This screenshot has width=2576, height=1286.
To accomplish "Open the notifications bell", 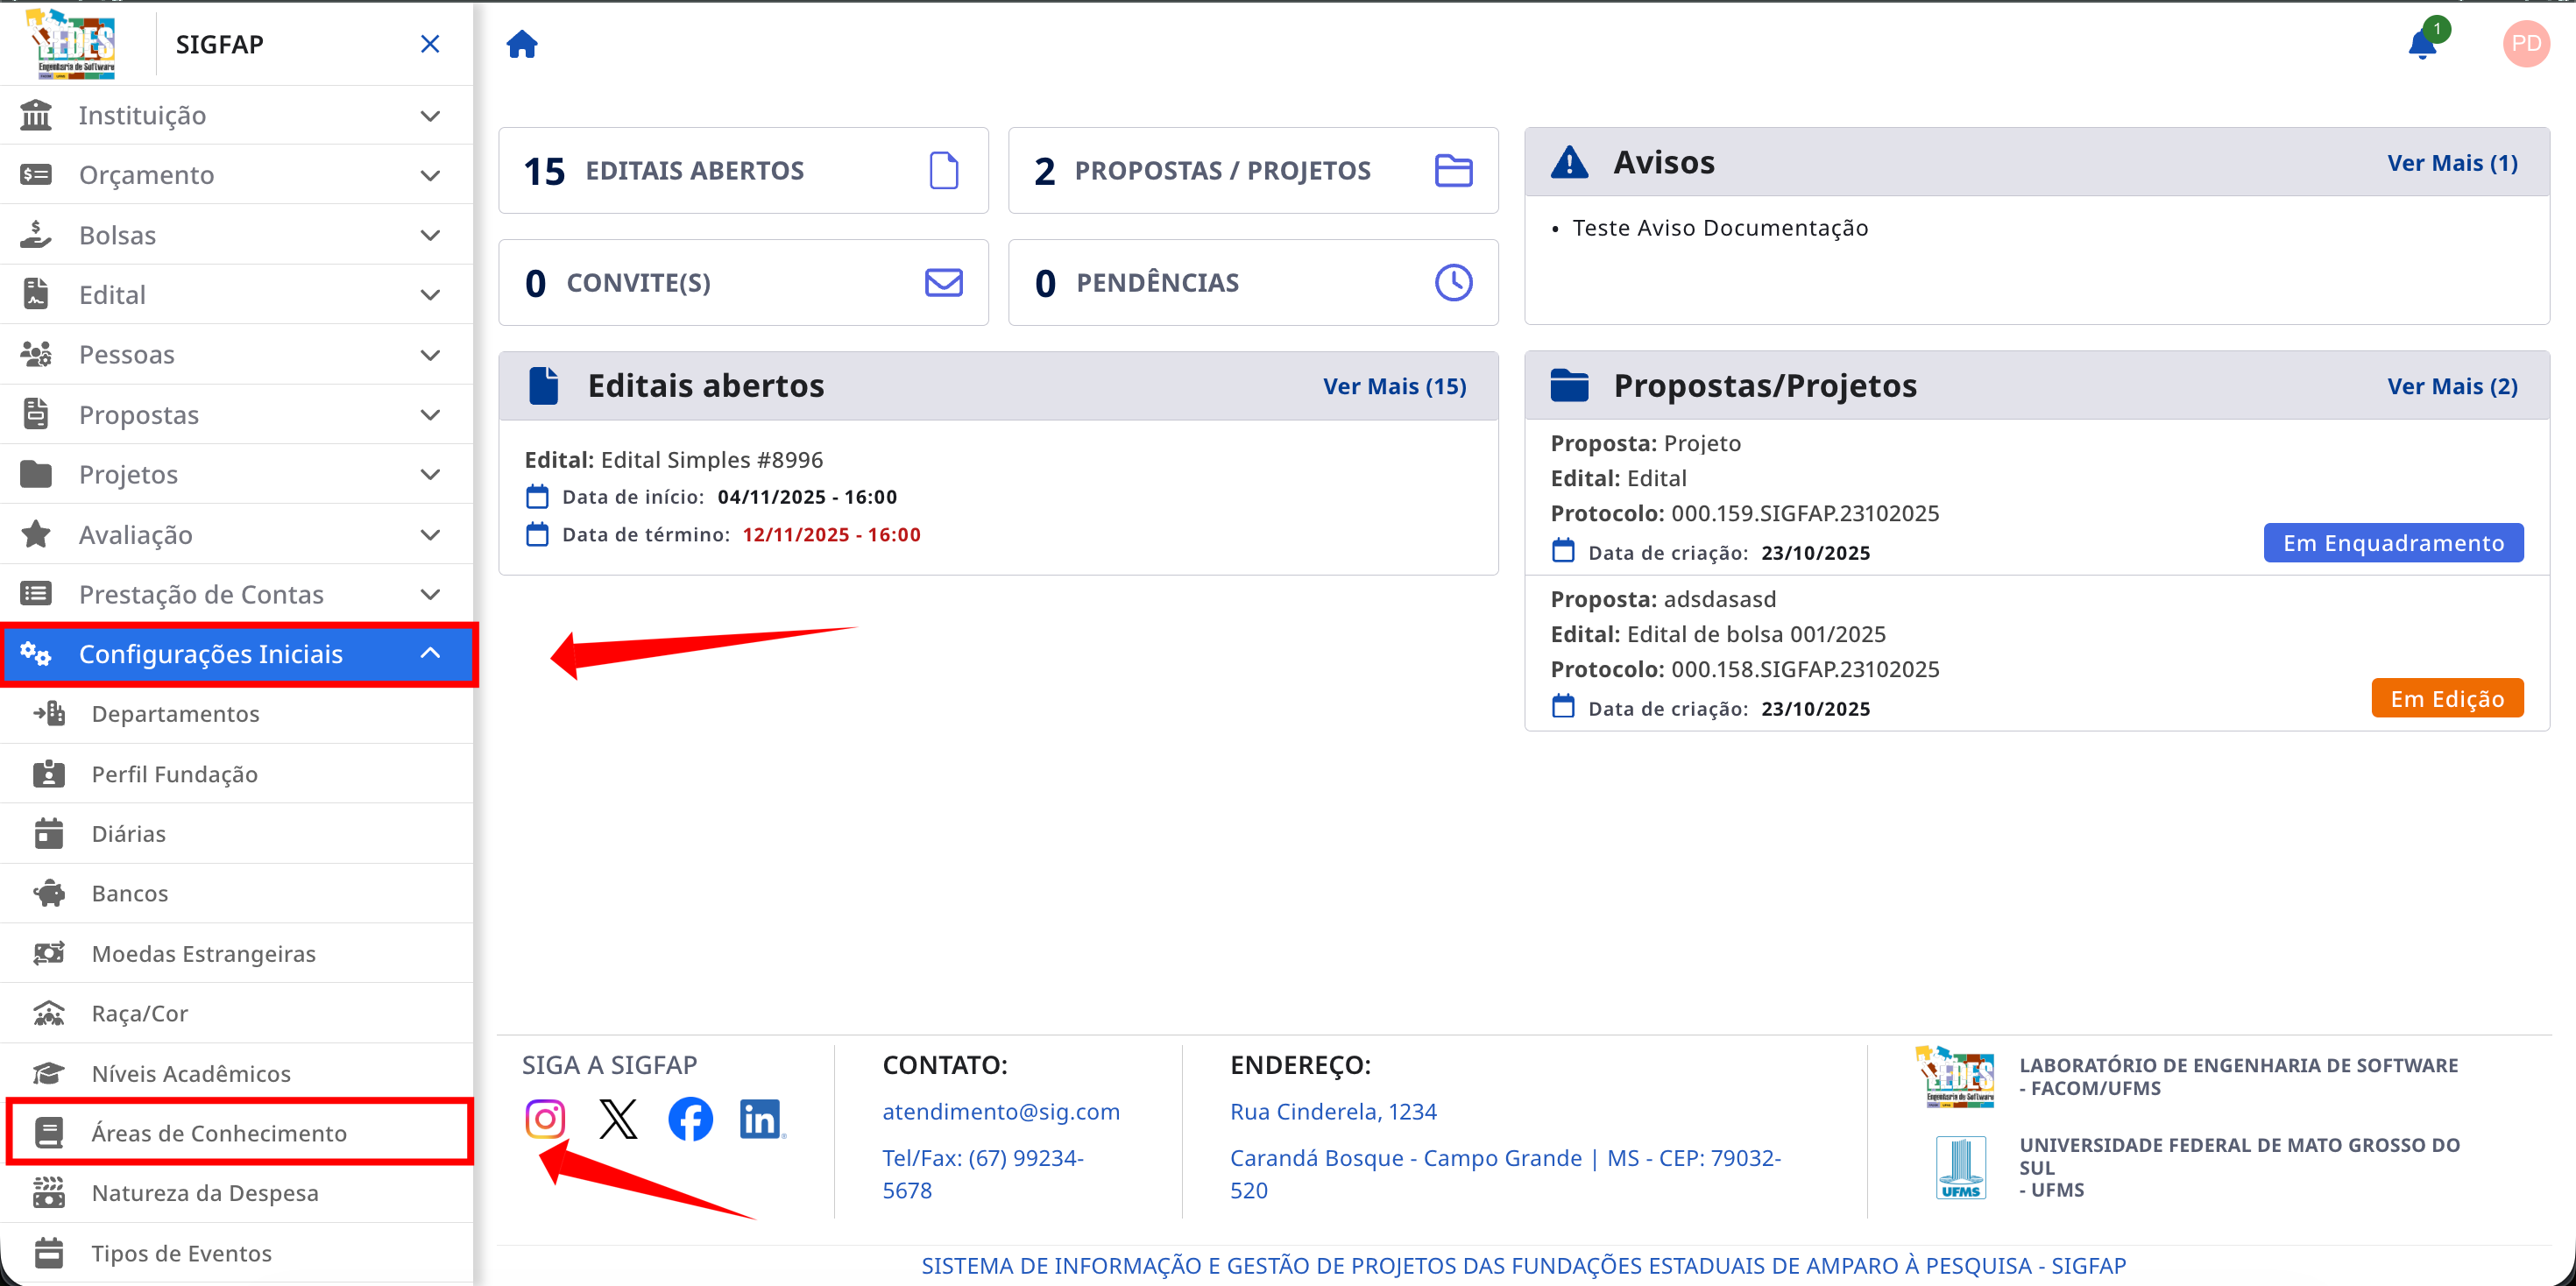I will [x=2421, y=45].
